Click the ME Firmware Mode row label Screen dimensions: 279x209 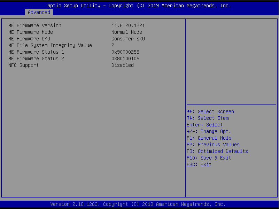31,32
